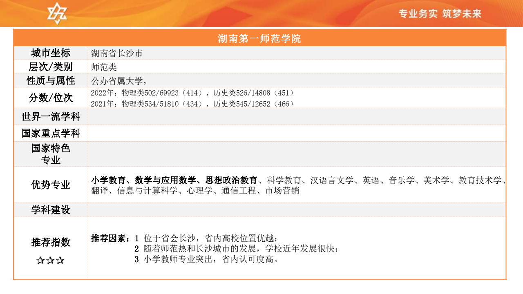Viewport: 523px width, 294px height.
Task: Click the first recommendation rating star
Action: coord(40,260)
